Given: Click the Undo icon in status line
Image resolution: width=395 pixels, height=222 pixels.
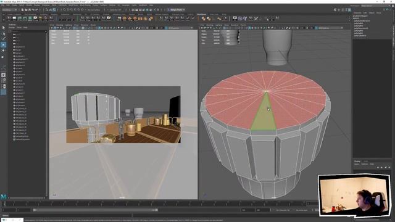Looking at the screenshot, I should point(33,10).
